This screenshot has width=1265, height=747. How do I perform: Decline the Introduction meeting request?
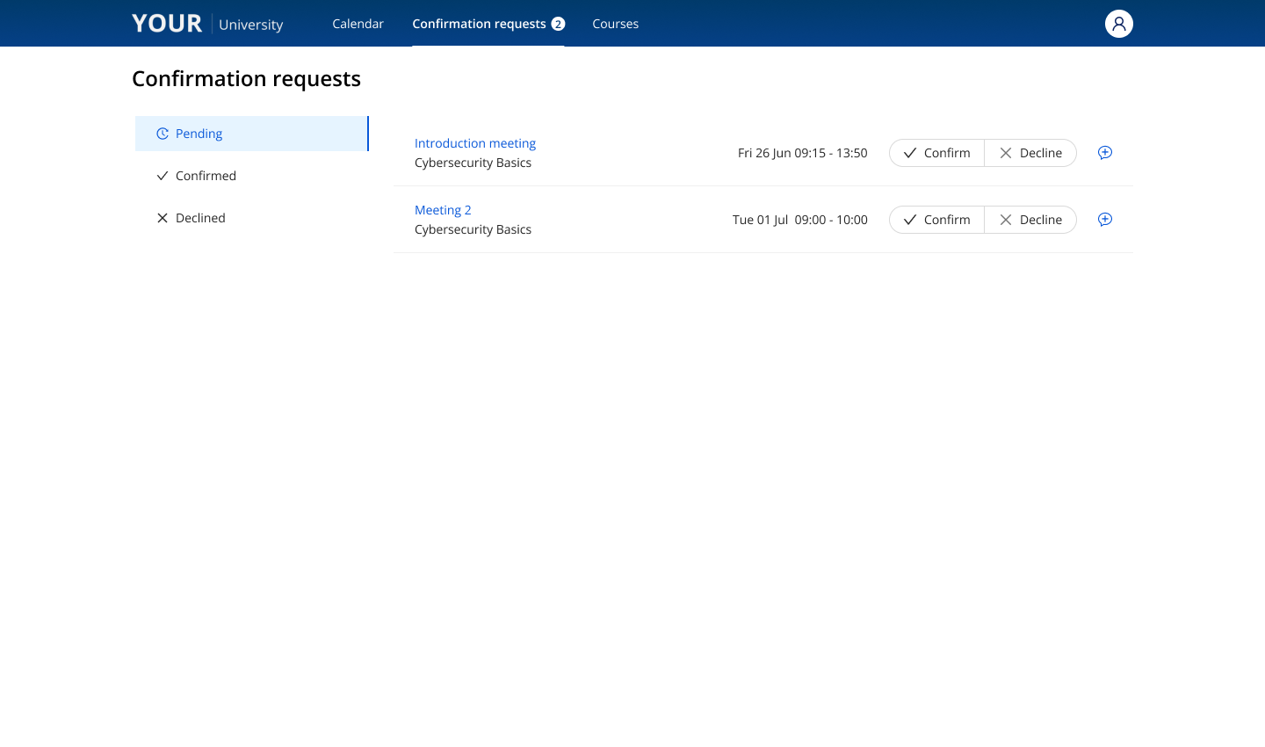tap(1030, 153)
